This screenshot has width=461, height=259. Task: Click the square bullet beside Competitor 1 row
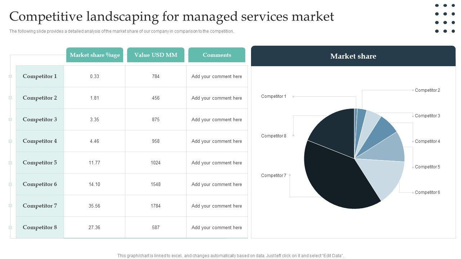tap(10, 76)
